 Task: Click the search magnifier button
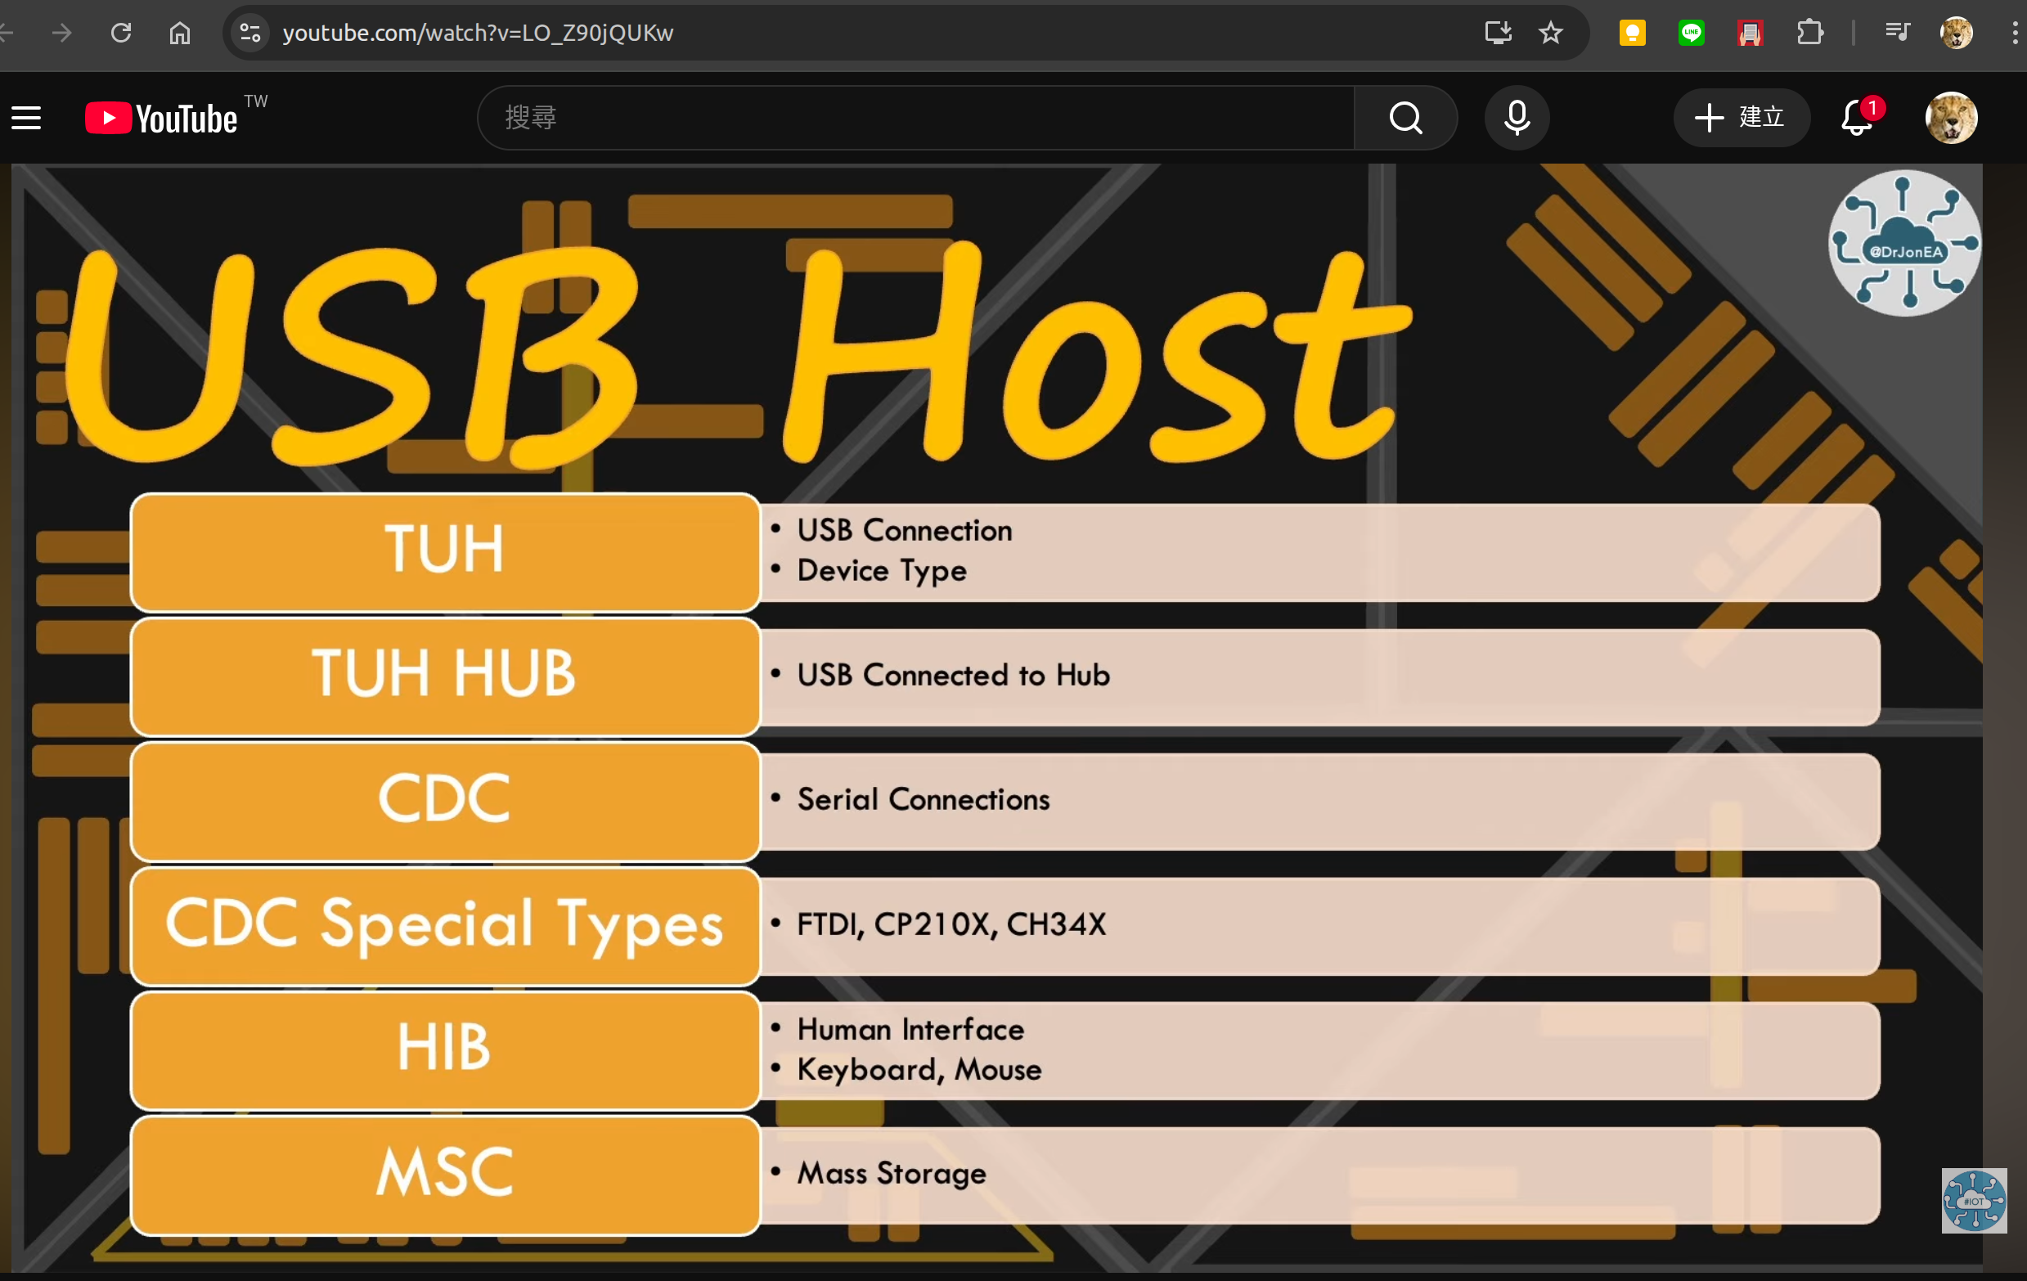click(1405, 118)
